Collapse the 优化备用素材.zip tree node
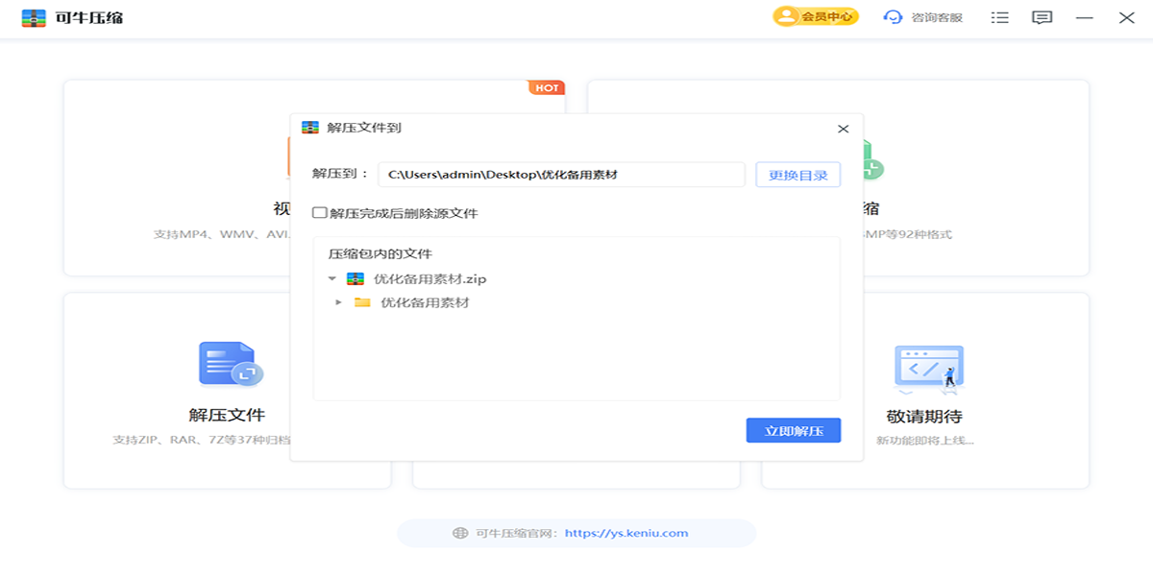 click(332, 279)
